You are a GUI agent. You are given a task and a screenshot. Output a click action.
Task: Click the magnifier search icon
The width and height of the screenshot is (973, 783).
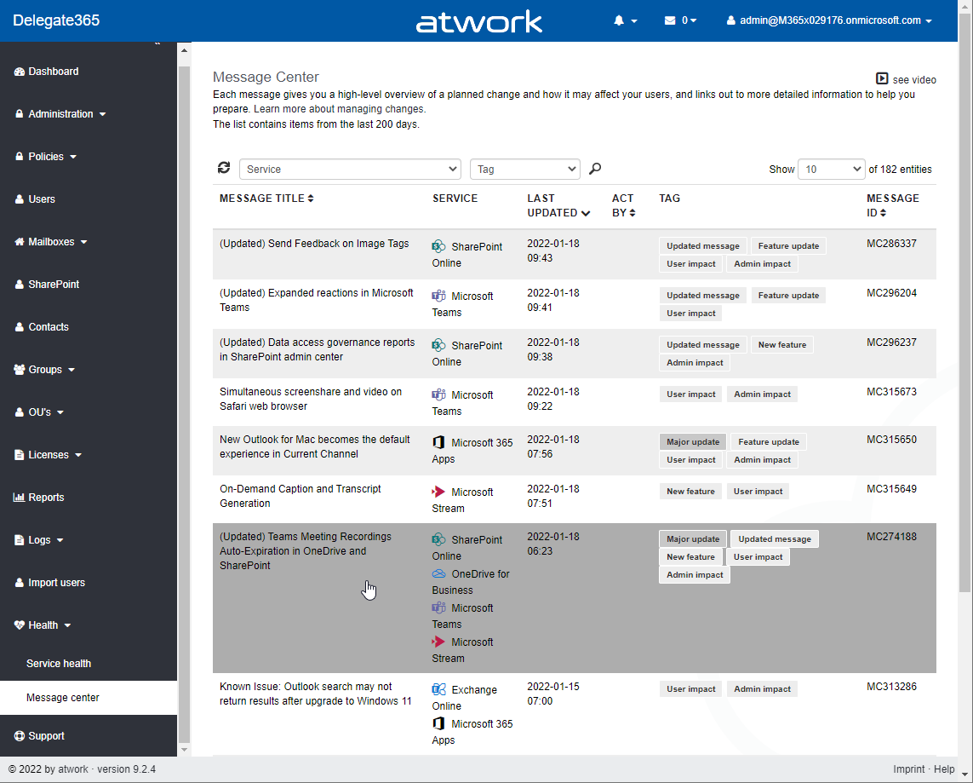(595, 169)
